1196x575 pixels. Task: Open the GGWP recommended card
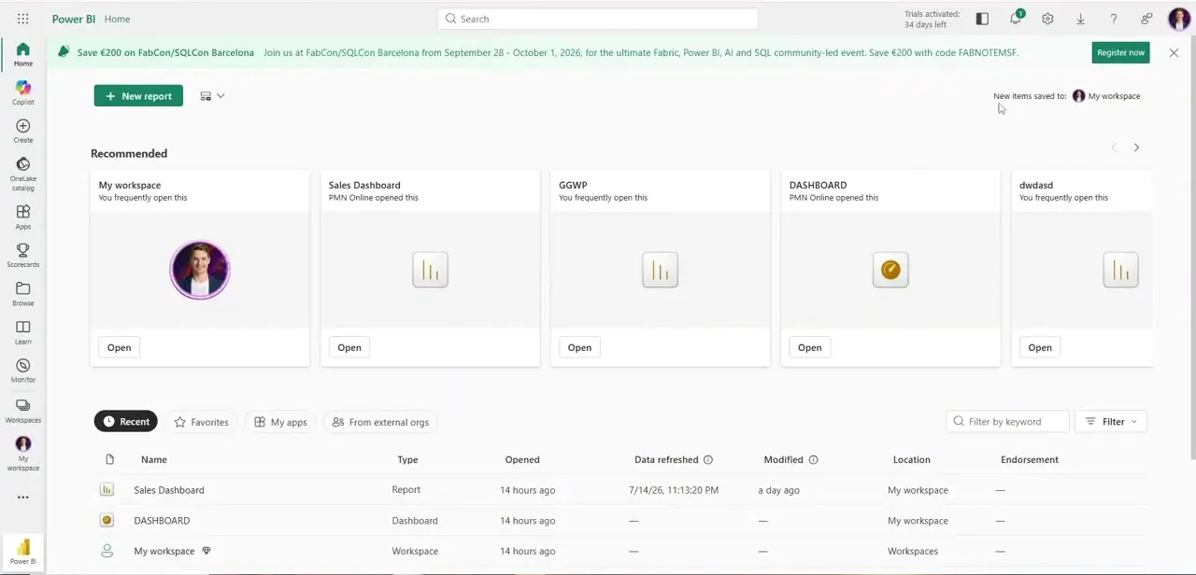click(579, 347)
